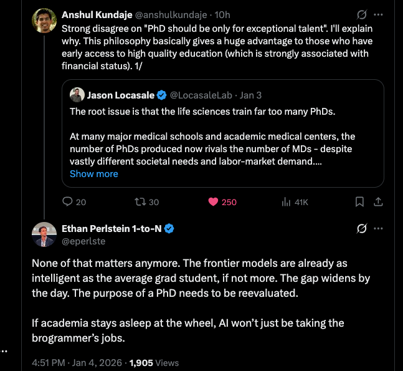The width and height of the screenshot is (403, 371).
Task: Click Jason Locasale's small avatar
Action: tap(77, 95)
